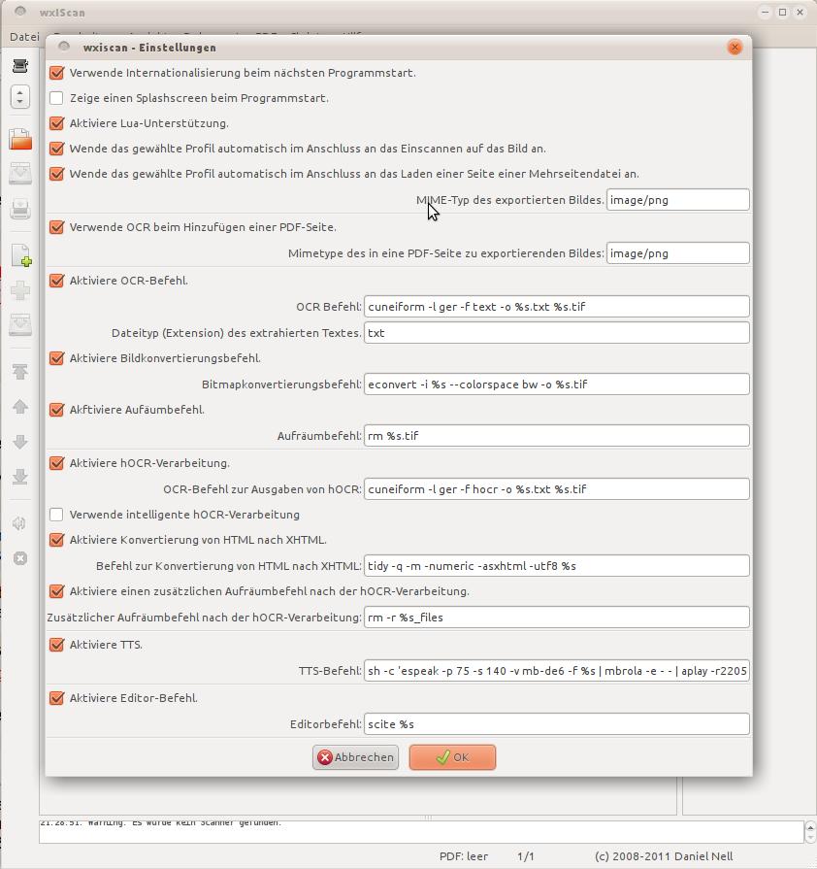Viewport: 817px width, 869px height.
Task: Confirm settings with the OK button
Action: (x=452, y=757)
